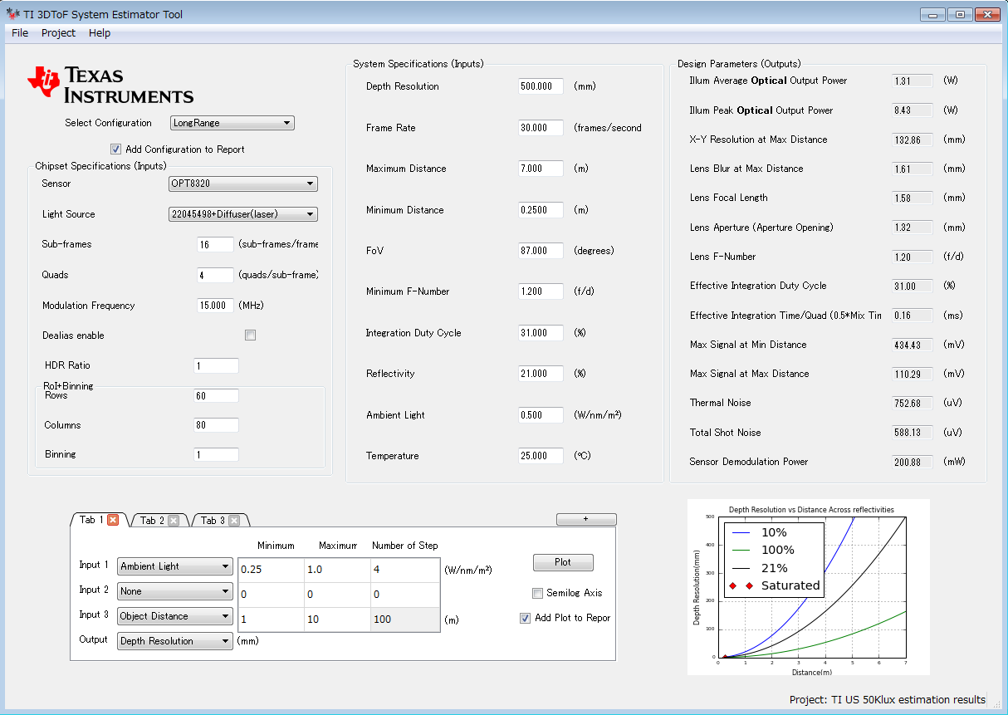Edit the Minimum Distance field
The width and height of the screenshot is (1008, 715).
tap(541, 210)
